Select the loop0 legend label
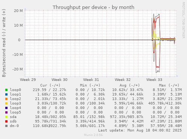The height and width of the screenshot is (139, 187). click(15, 90)
